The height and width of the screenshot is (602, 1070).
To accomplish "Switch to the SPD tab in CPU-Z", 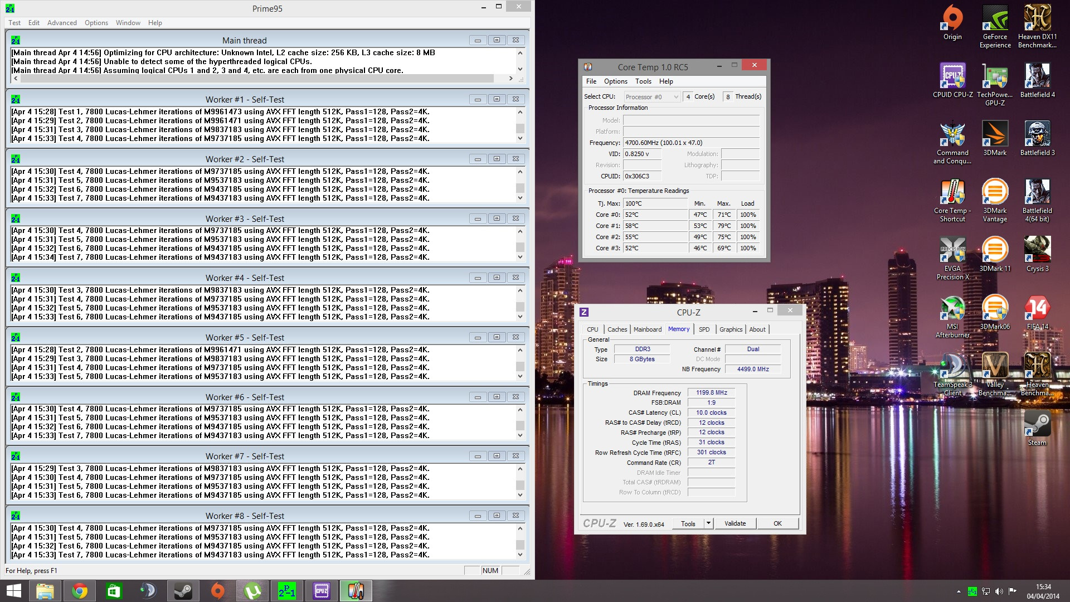I will pyautogui.click(x=704, y=329).
